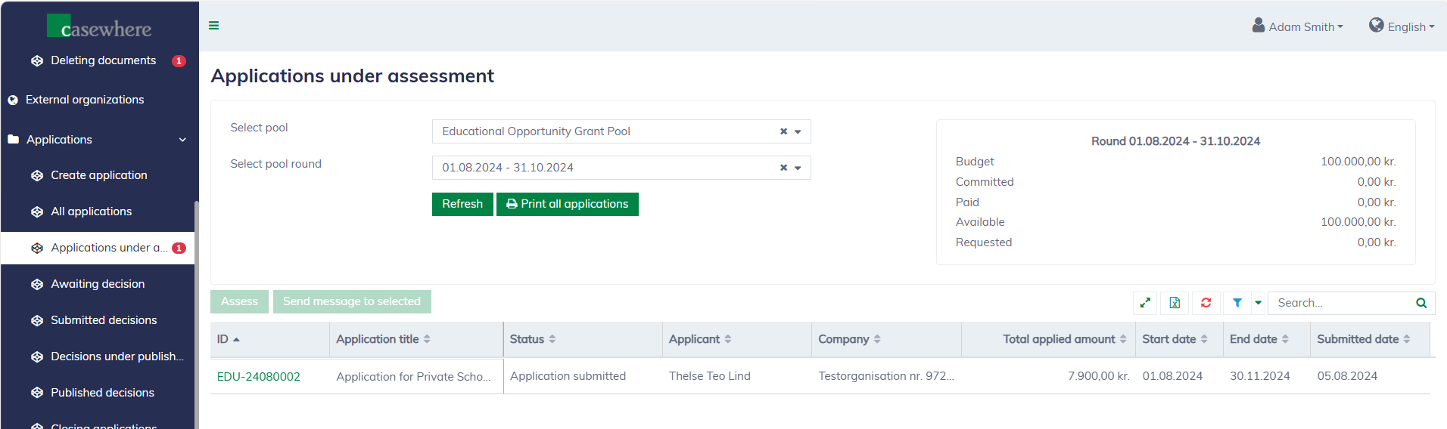Viewport: 1447px width, 429px height.
Task: Click the red reload table icon
Action: [1206, 303]
